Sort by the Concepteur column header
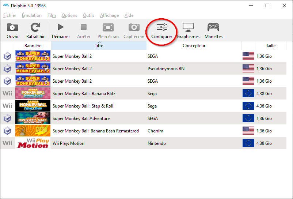The image size is (293, 199). click(x=194, y=46)
